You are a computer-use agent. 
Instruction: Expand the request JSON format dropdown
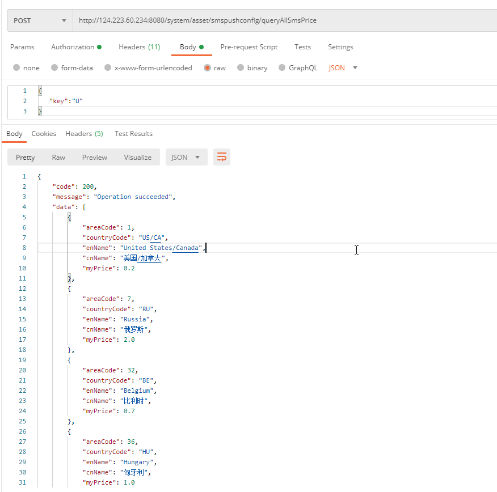click(x=343, y=68)
